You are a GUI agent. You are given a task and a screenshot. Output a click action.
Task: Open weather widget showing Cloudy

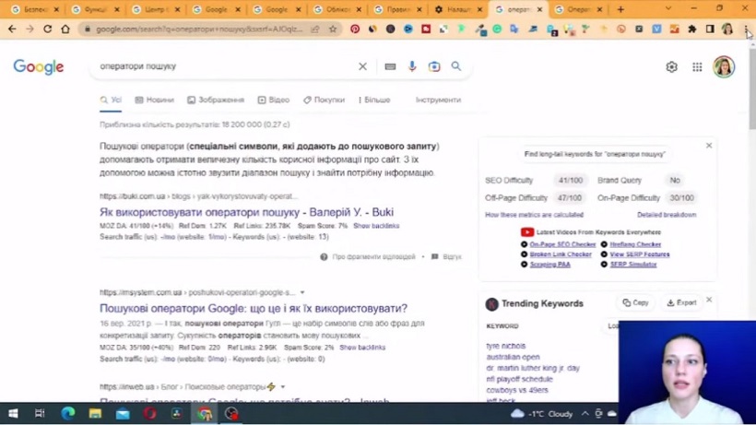[542, 413]
